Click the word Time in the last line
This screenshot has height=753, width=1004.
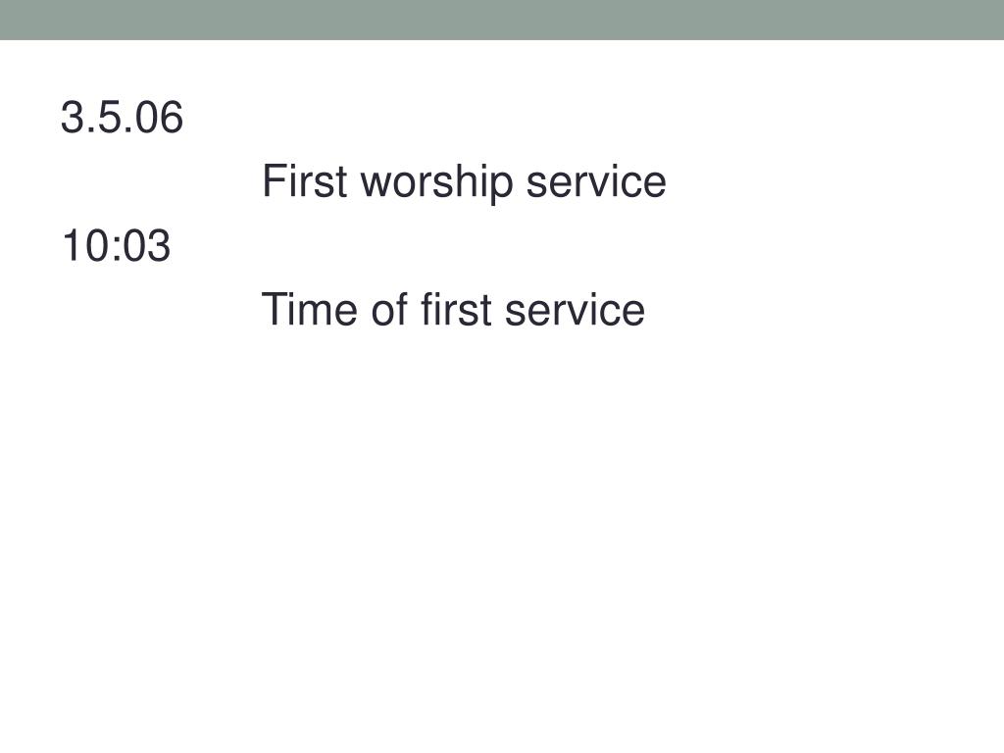tap(309, 310)
